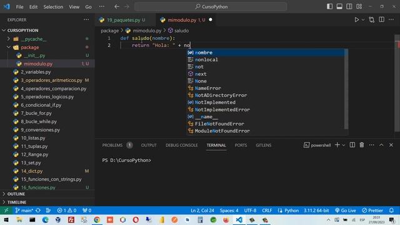Viewport: 400px width, 225px height.
Task: Open __init__.py in explorer
Action: coord(47,56)
